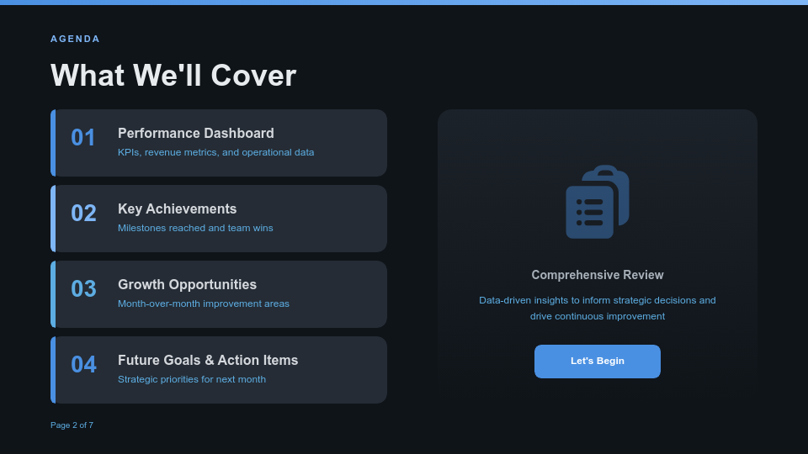Select the 02 number on second card
Image resolution: width=808 pixels, height=454 pixels.
(x=83, y=214)
